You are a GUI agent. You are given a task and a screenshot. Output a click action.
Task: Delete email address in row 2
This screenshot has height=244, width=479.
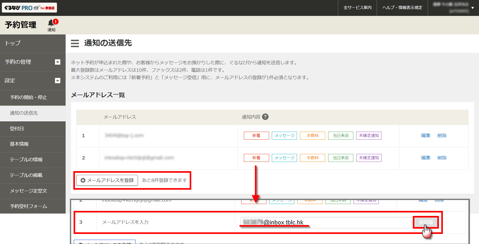pos(442,158)
